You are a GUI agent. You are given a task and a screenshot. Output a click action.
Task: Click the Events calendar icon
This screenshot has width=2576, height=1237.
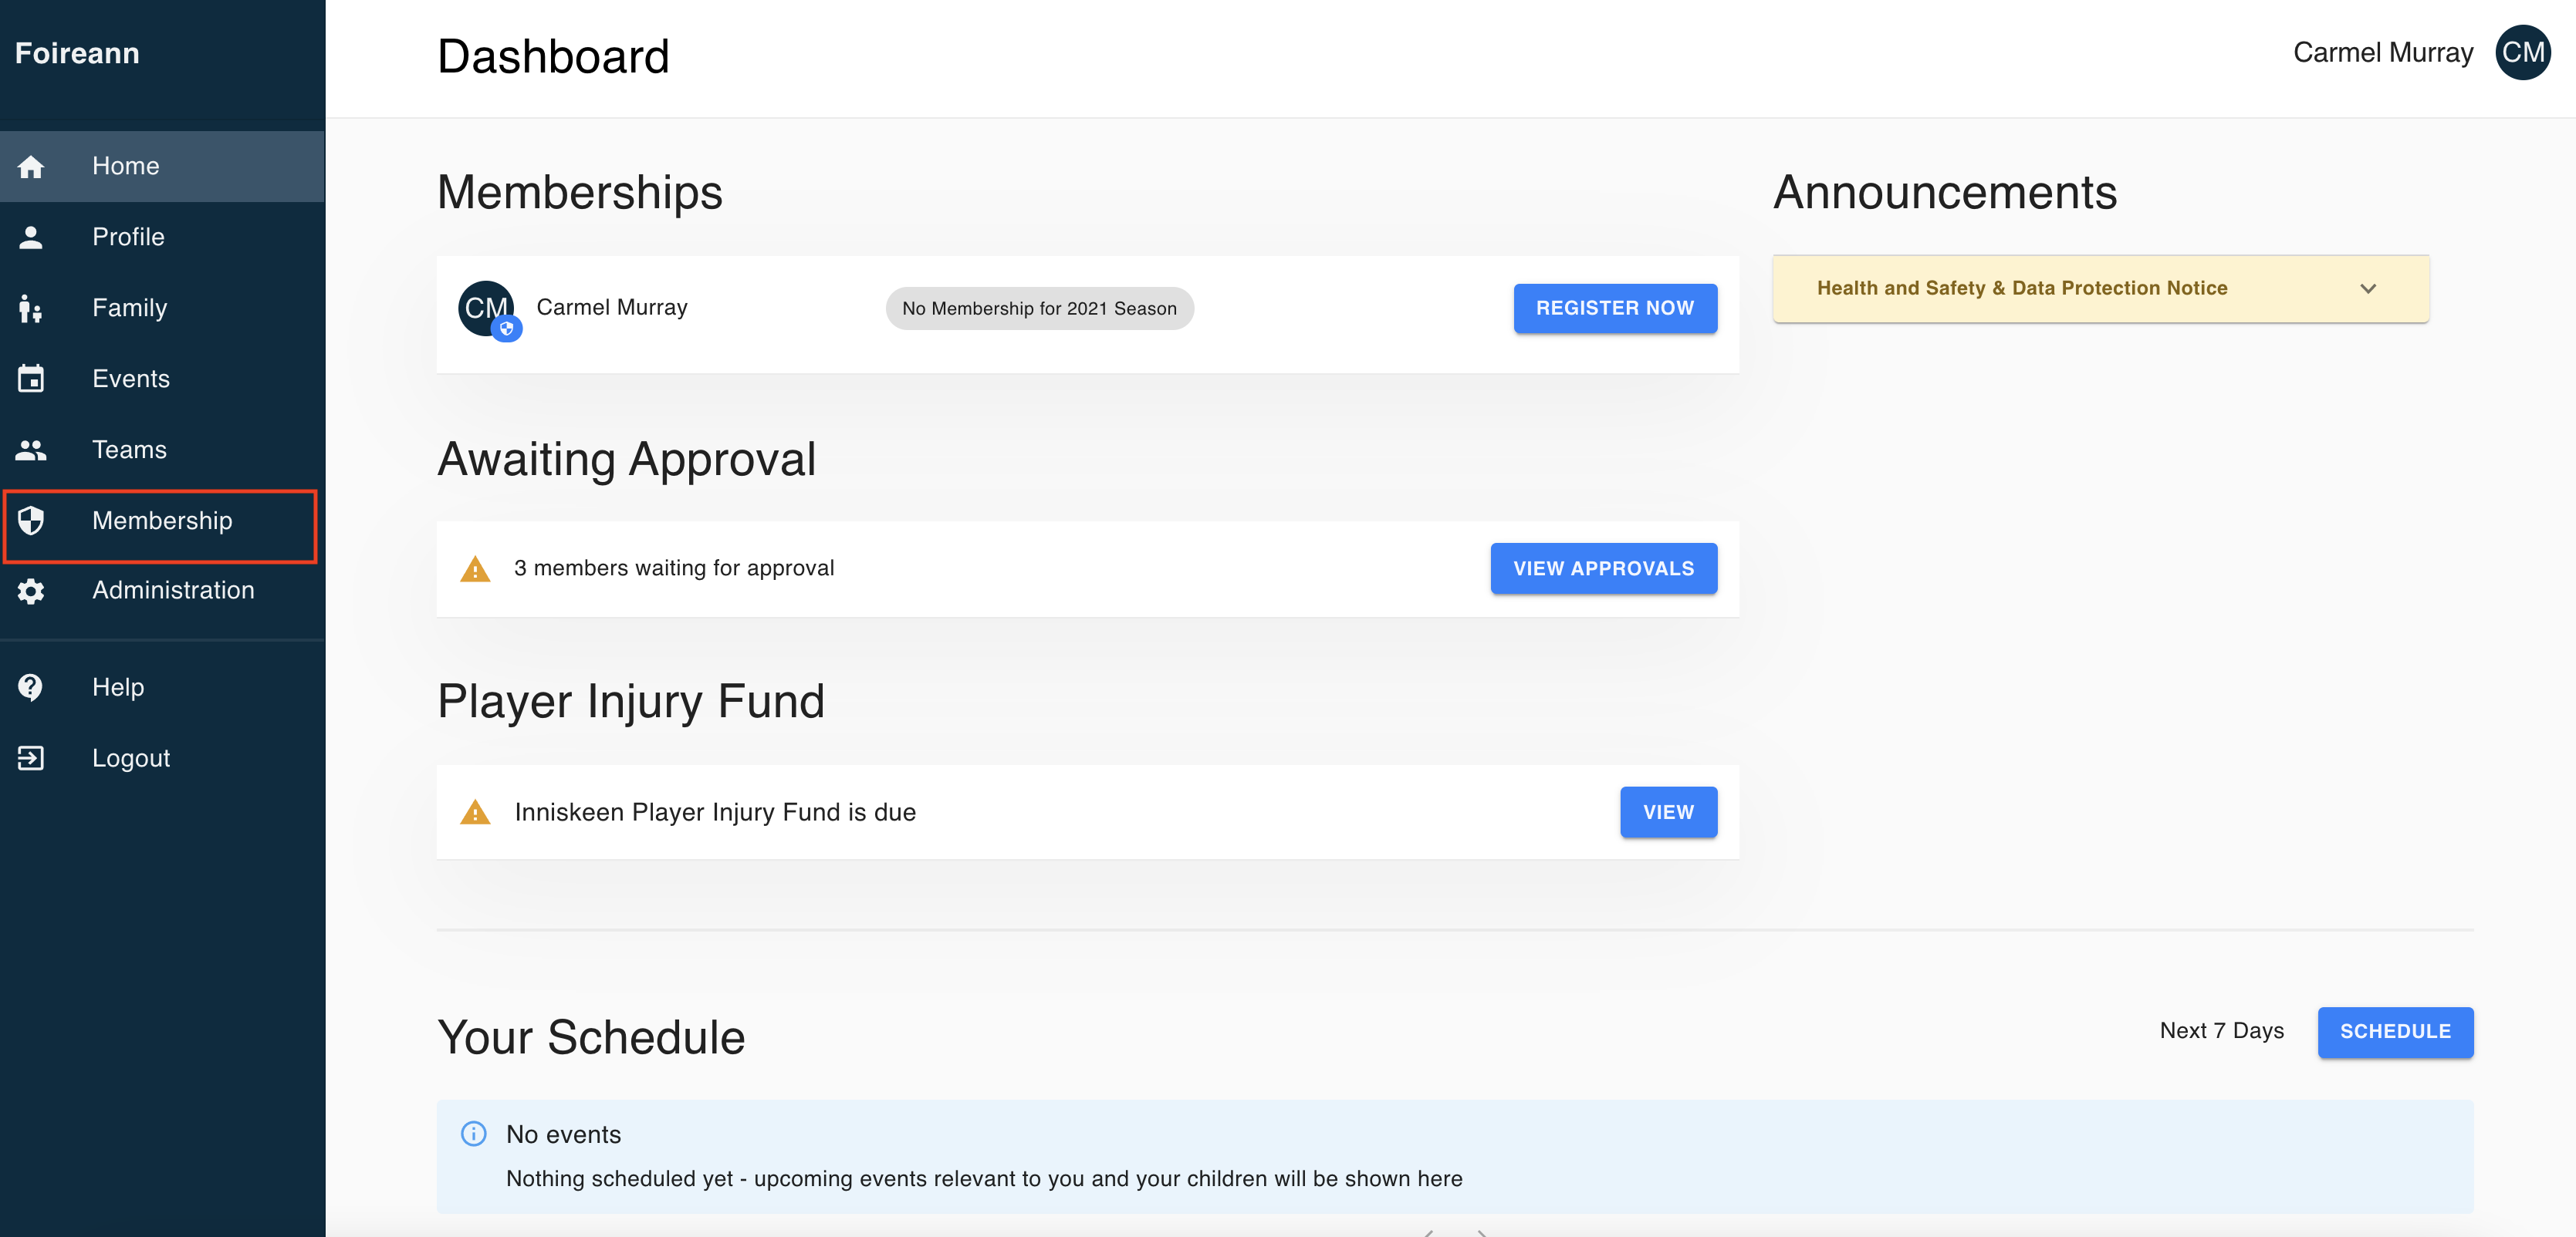31,379
